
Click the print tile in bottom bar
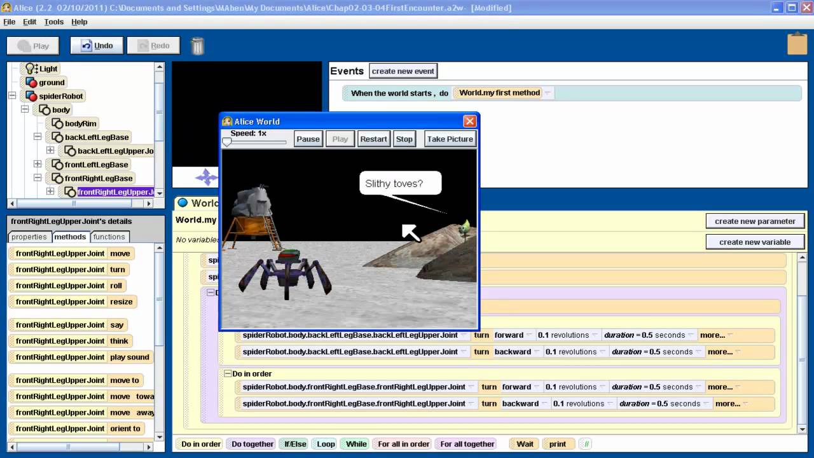558,444
